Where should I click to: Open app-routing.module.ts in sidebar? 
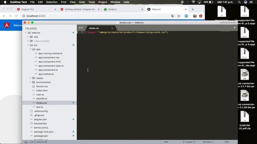pyautogui.click(x=50, y=53)
